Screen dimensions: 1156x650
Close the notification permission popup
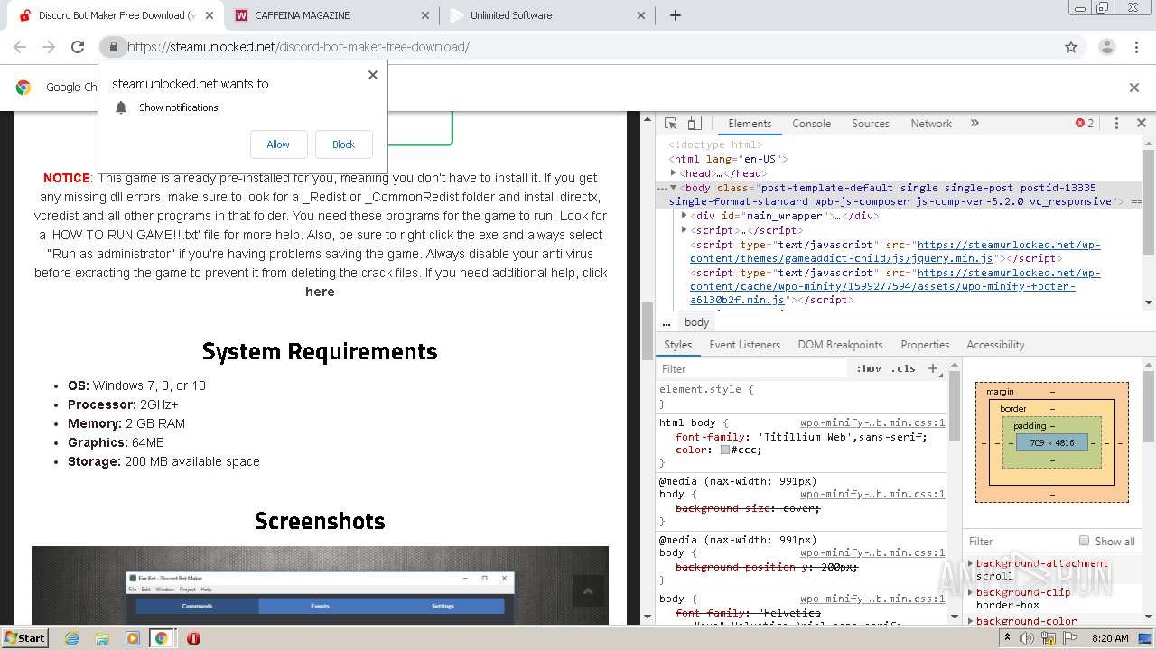pyautogui.click(x=372, y=75)
